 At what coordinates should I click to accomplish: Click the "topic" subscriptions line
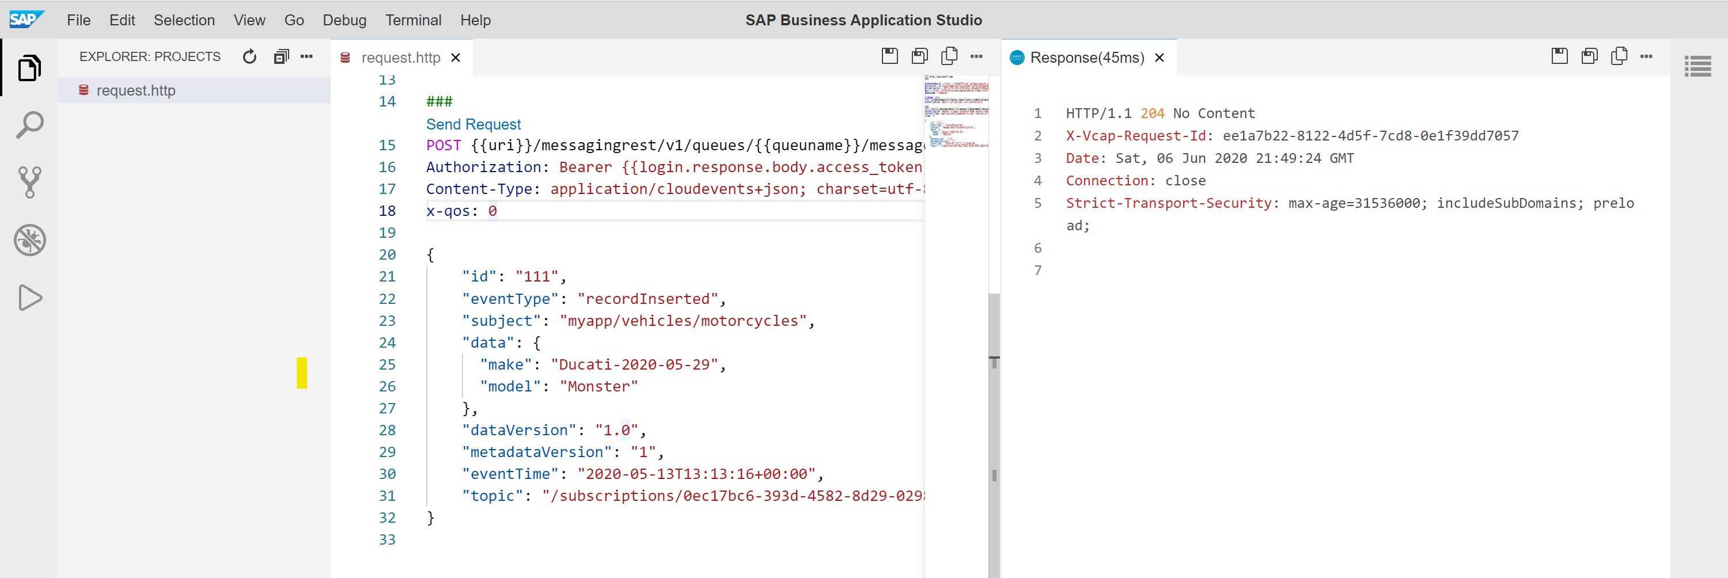[x=693, y=496]
